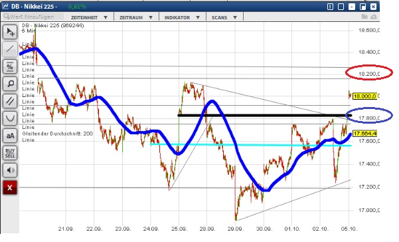
Task: Minimize the Nikkei 225 chart window
Action: (352, 7)
